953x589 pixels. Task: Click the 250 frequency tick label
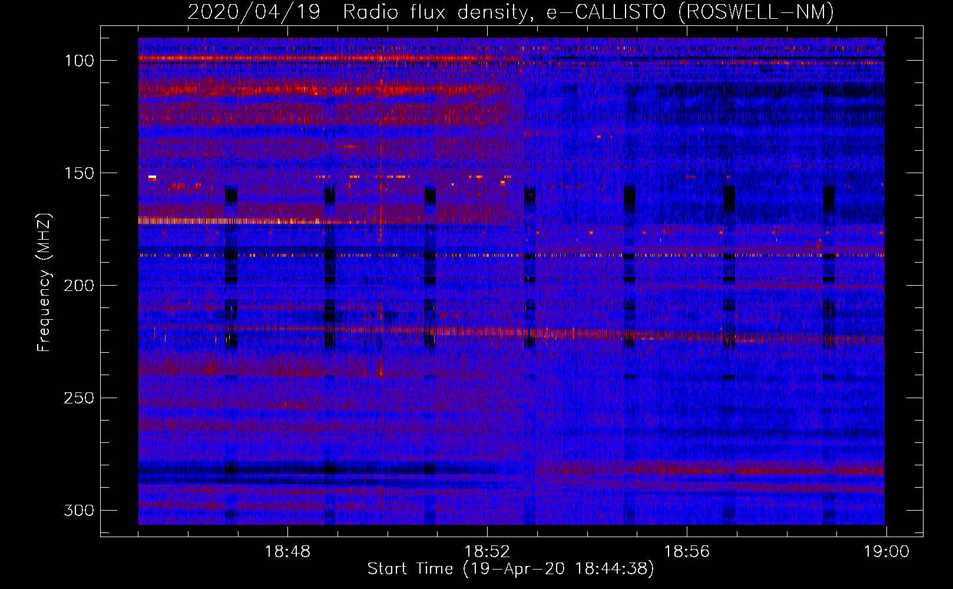click(x=79, y=398)
